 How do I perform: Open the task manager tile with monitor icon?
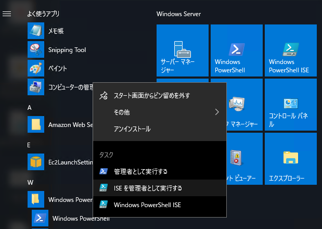coord(244,105)
